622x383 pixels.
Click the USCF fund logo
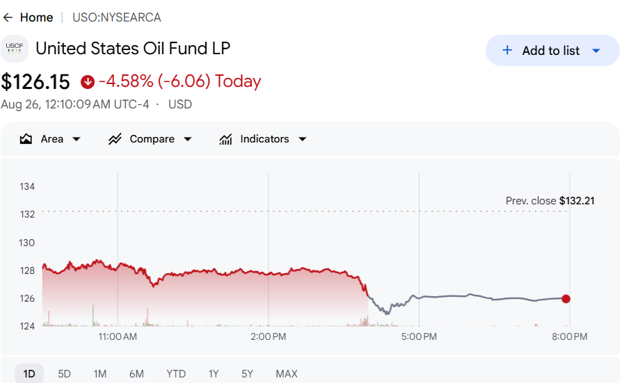(x=15, y=49)
